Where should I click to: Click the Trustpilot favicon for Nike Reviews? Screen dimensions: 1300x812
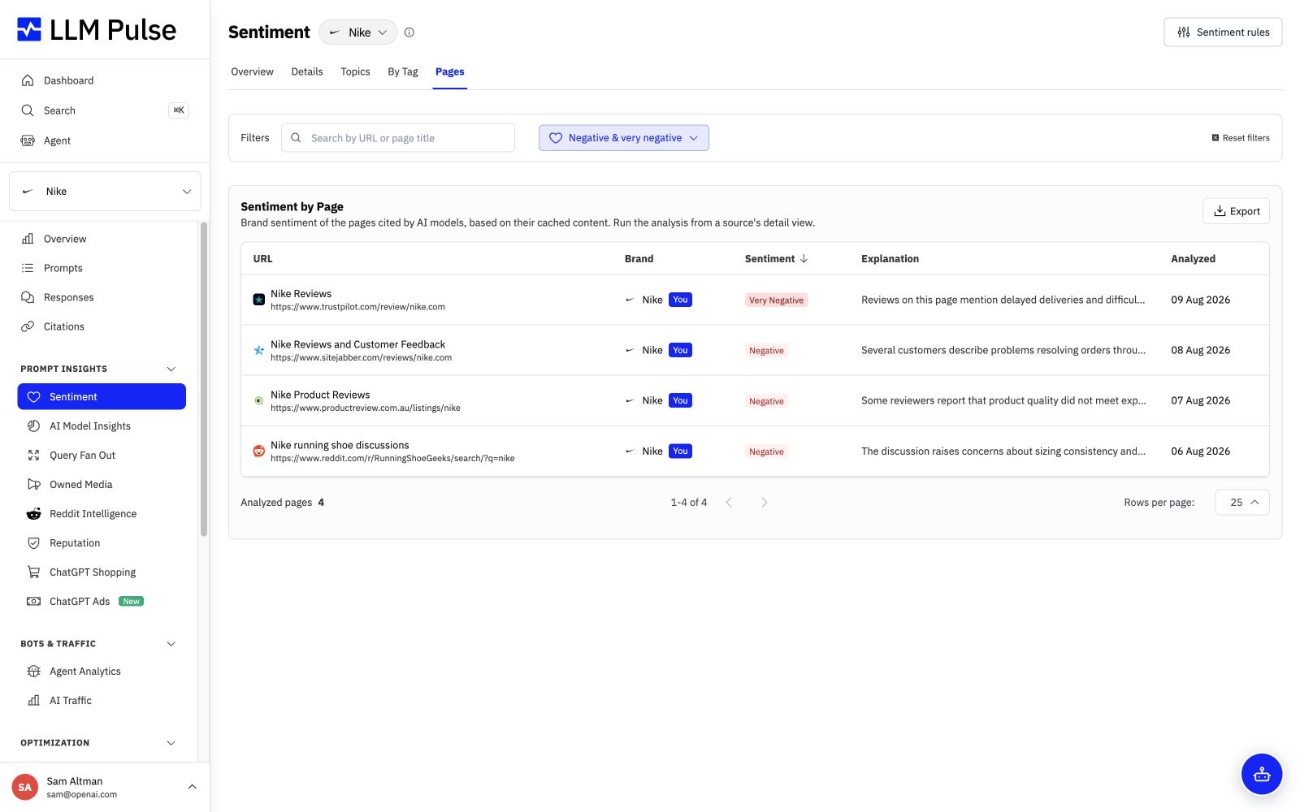258,300
